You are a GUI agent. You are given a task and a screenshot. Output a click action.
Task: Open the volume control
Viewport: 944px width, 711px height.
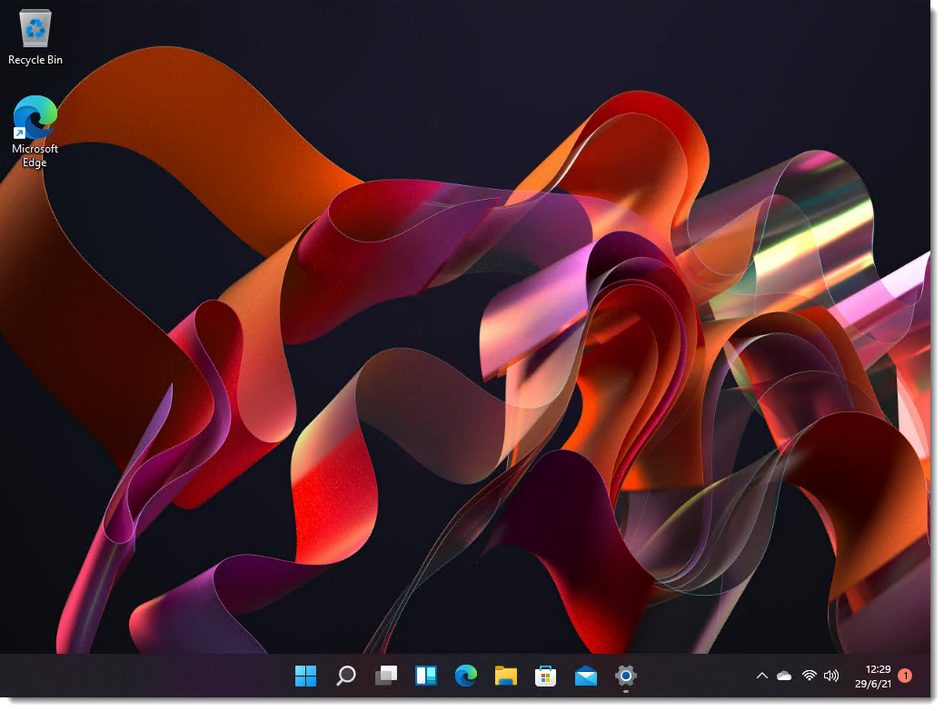tap(830, 676)
